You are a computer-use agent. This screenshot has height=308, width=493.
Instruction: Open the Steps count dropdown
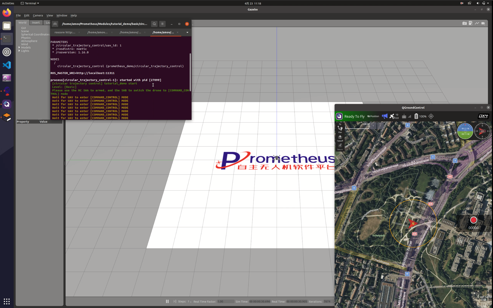[189, 302]
